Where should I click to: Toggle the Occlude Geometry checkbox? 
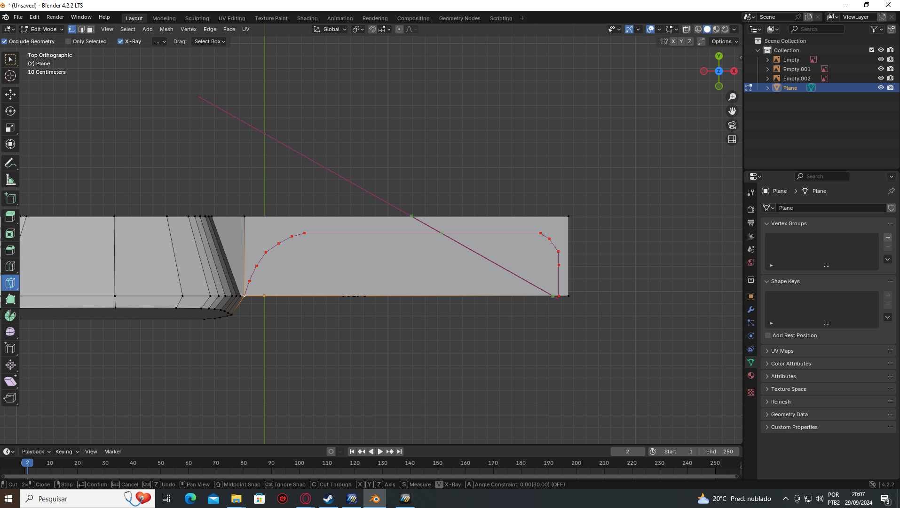coord(5,41)
